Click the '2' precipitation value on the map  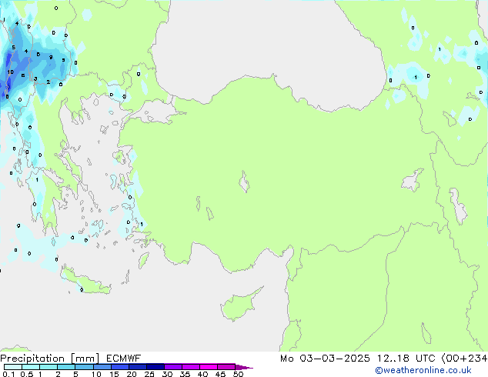[x=48, y=82]
